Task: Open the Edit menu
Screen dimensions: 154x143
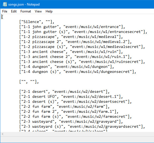Action: [14, 11]
